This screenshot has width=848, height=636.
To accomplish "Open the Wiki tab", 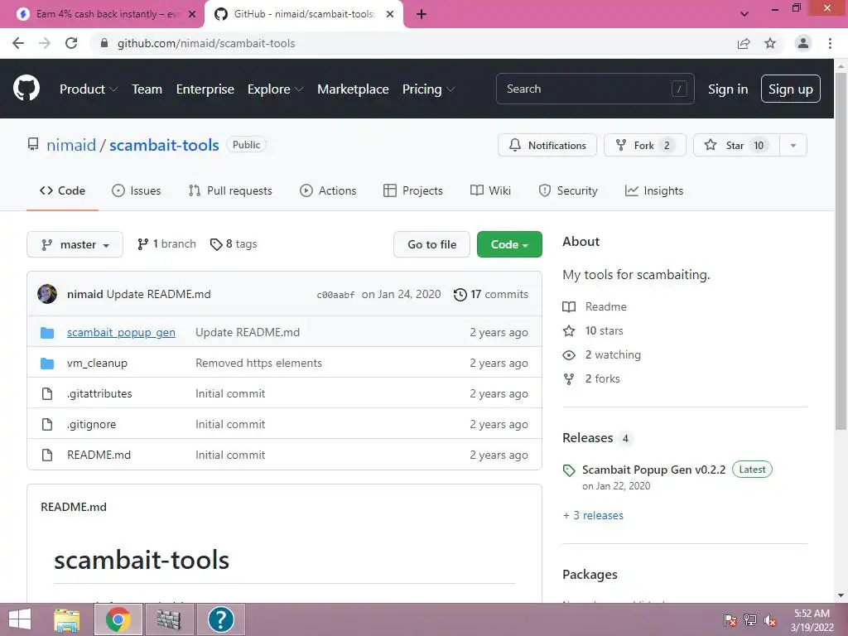I will tap(490, 190).
